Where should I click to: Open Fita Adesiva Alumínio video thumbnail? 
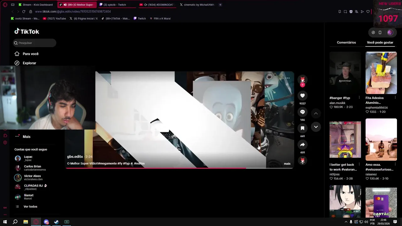coord(381,73)
